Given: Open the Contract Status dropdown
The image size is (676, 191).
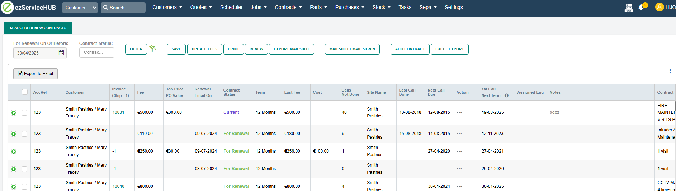Looking at the screenshot, I should pos(97,52).
